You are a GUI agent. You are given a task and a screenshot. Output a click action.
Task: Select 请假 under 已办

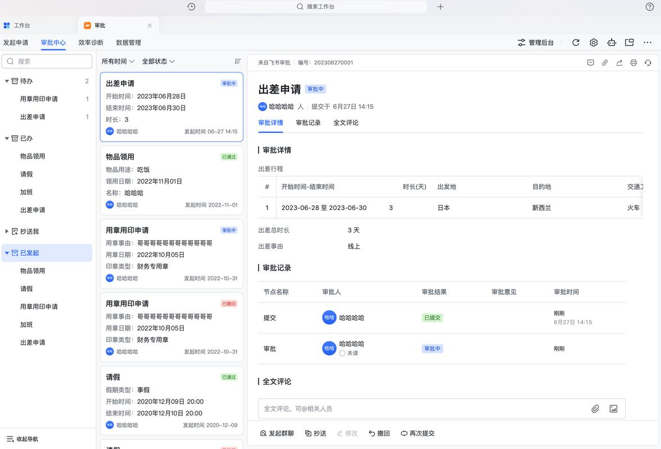tap(47, 174)
